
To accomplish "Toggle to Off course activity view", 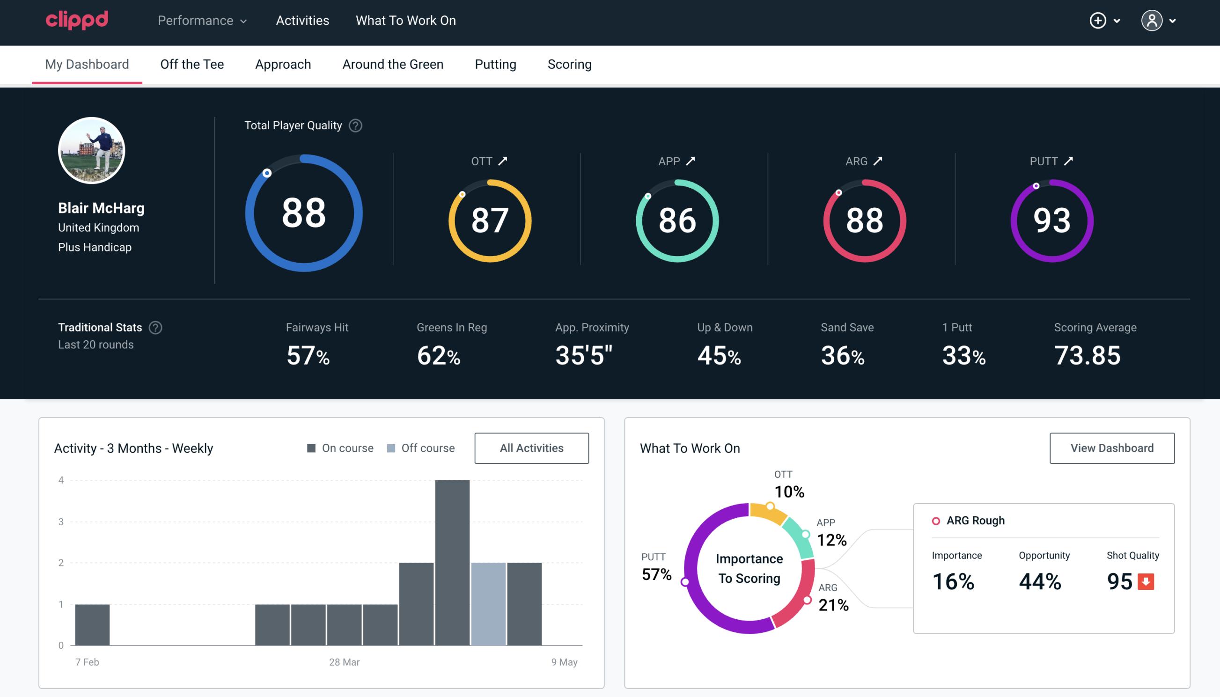I will coord(419,448).
